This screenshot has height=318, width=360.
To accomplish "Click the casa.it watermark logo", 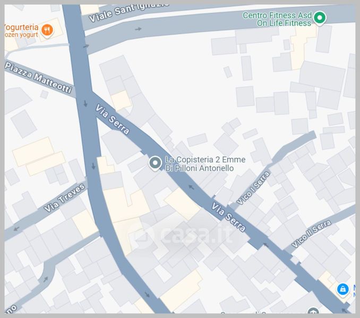I will tap(182, 234).
